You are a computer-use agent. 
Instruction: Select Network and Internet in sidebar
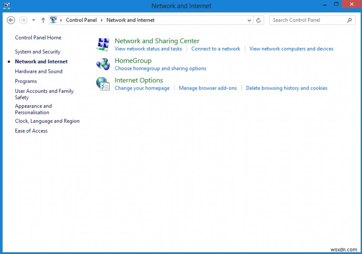coord(41,62)
